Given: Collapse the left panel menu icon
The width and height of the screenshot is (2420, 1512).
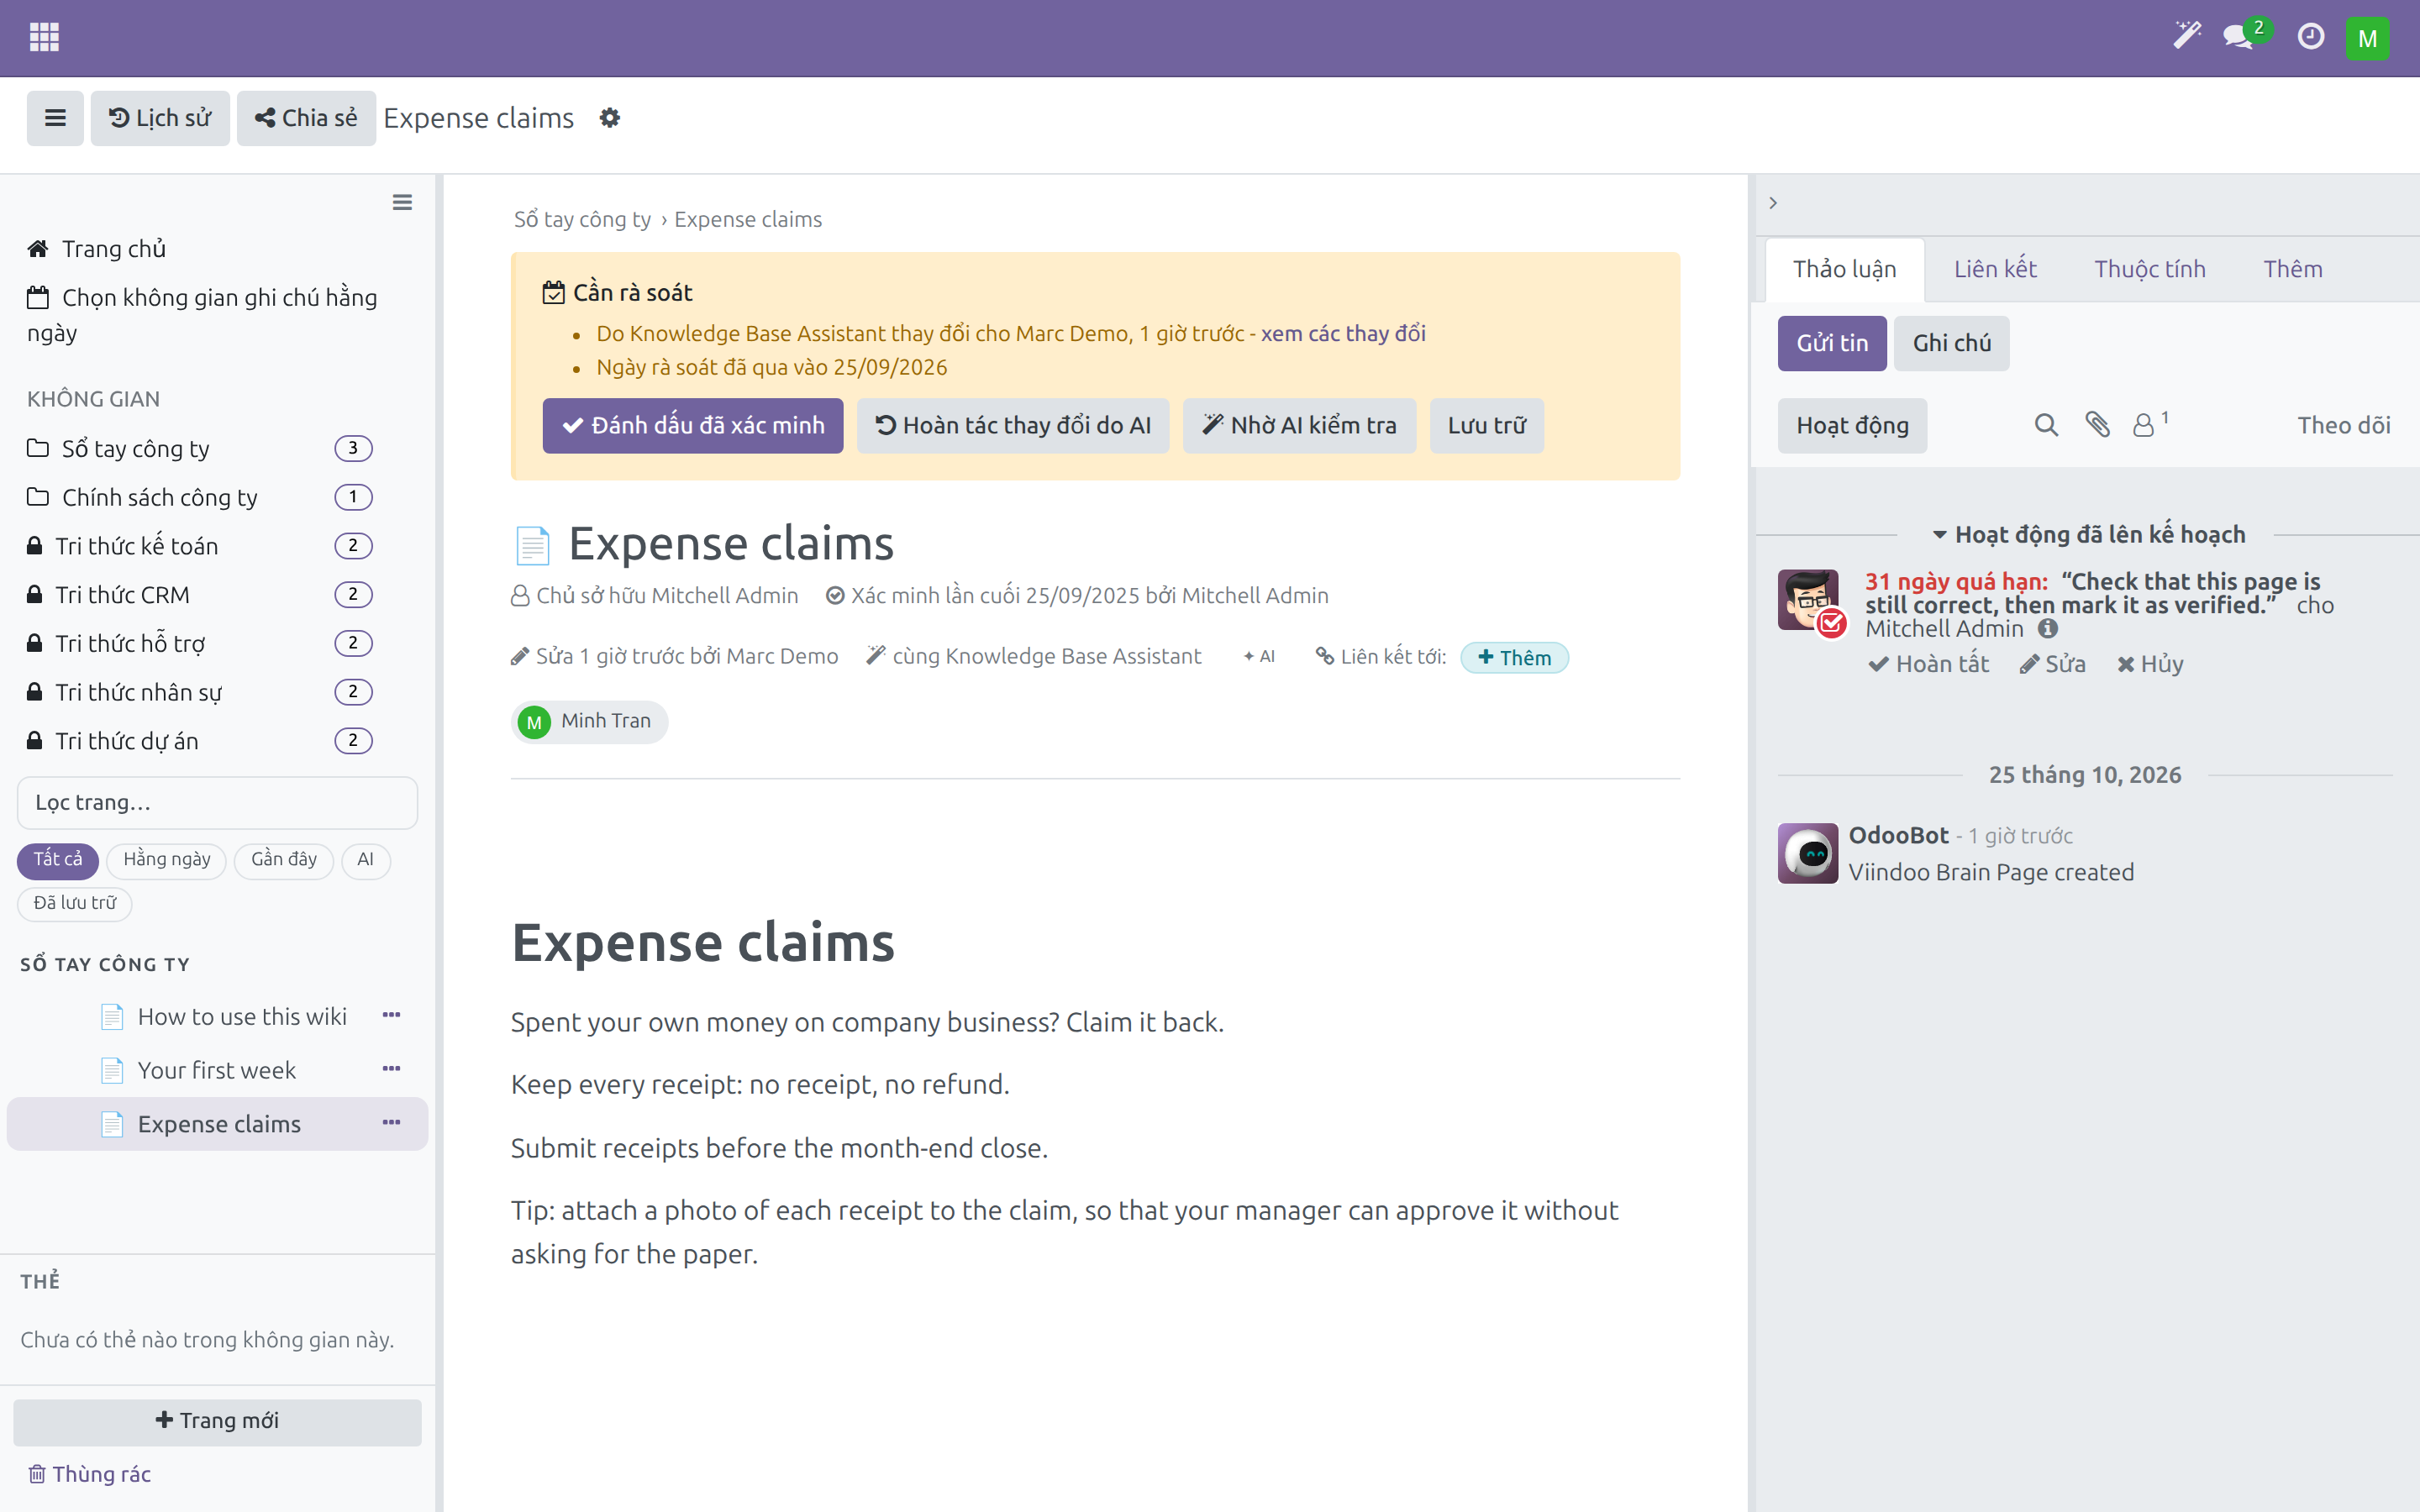Looking at the screenshot, I should point(402,203).
